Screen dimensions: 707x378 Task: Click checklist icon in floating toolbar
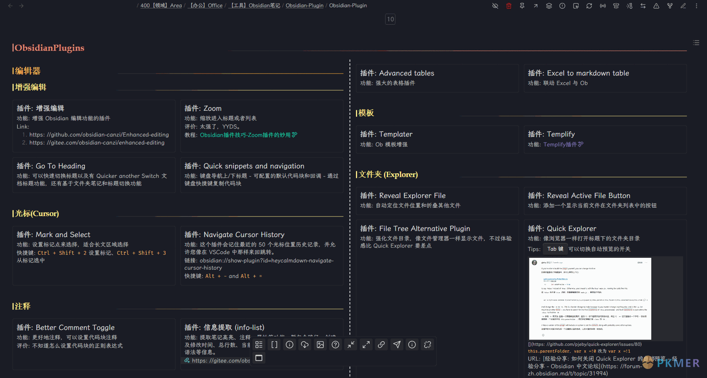259,345
